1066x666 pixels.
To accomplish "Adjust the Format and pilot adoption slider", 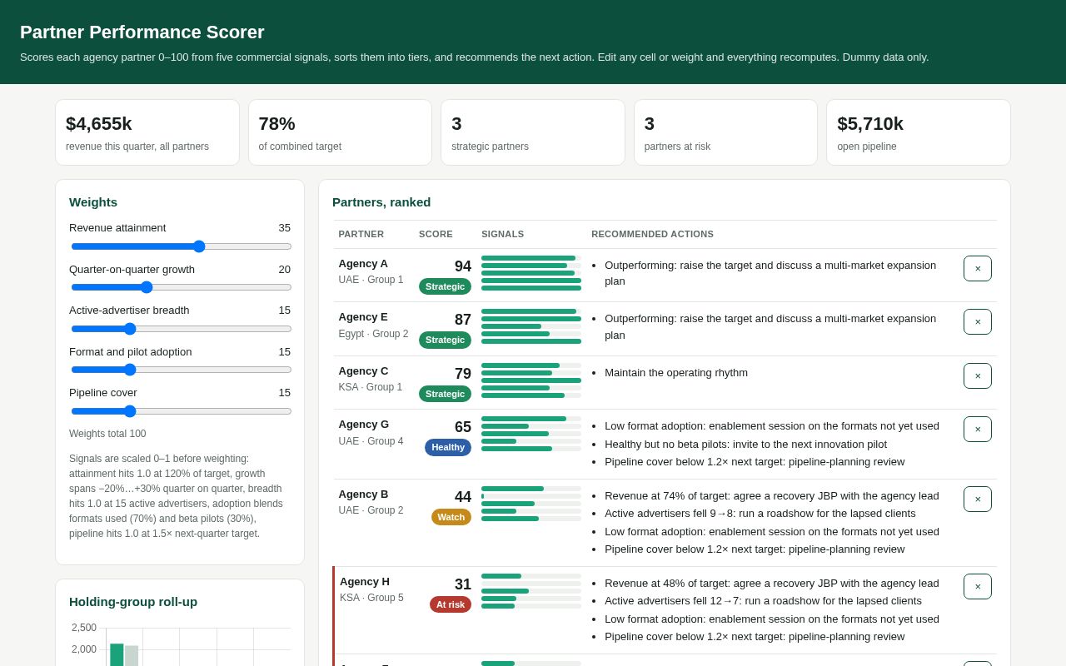I will (x=182, y=370).
